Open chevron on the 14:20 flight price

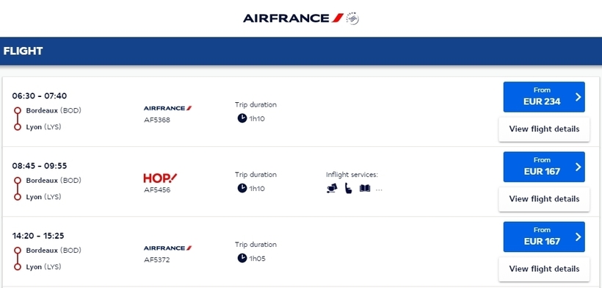tap(579, 237)
